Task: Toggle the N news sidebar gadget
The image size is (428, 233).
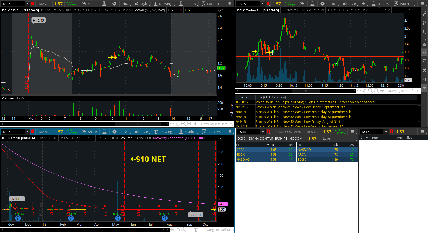Action: point(425,88)
